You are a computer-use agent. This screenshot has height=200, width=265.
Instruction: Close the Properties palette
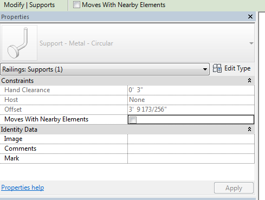point(250,17)
